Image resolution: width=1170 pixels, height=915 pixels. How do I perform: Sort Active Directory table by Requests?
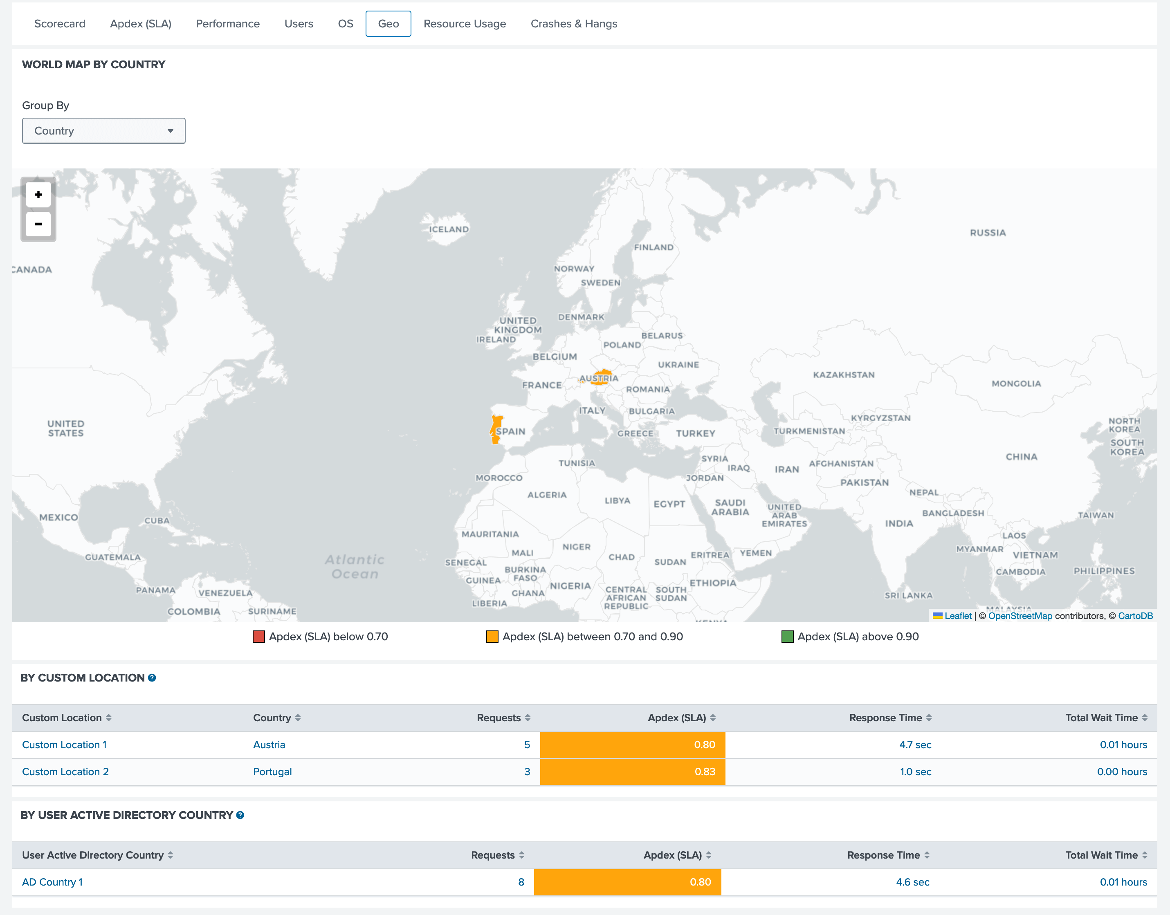[522, 855]
